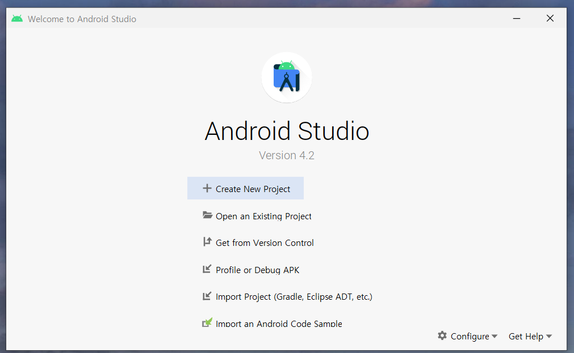The height and width of the screenshot is (353, 574).
Task: Click the Android Studio heading text
Action: click(x=287, y=131)
